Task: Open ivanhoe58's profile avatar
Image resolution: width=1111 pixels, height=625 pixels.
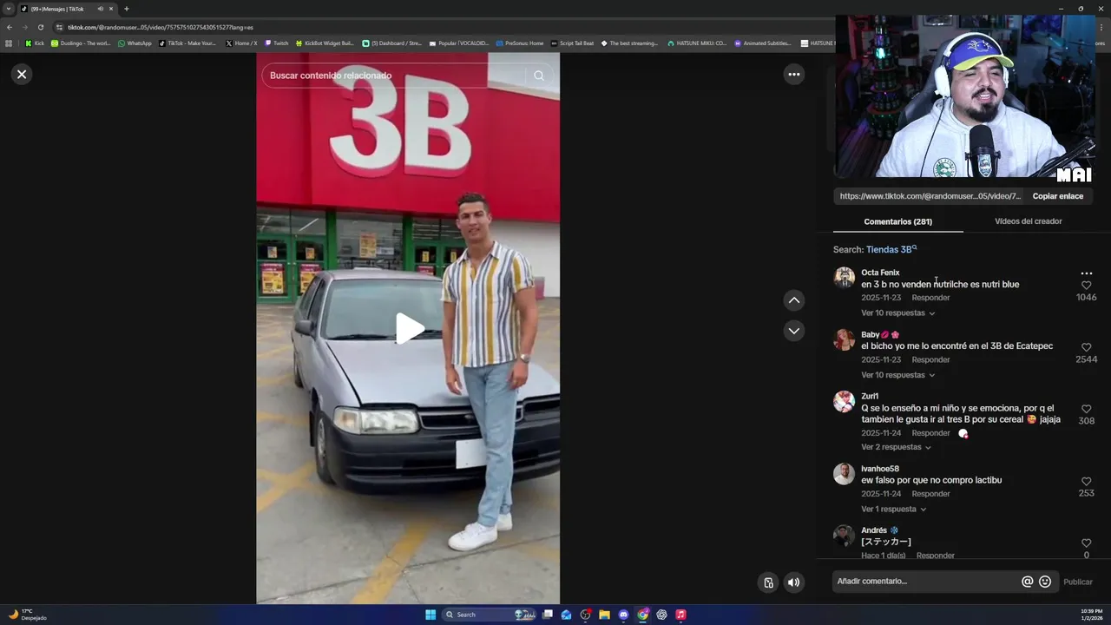Action: [x=845, y=473]
